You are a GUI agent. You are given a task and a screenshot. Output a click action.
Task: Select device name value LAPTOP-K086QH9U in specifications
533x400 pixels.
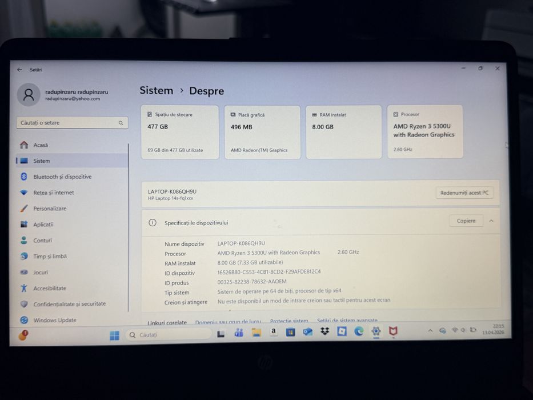point(241,243)
